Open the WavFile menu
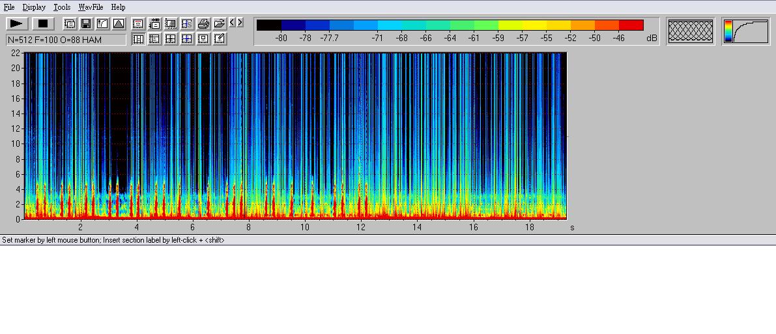The image size is (776, 334). pos(91,7)
